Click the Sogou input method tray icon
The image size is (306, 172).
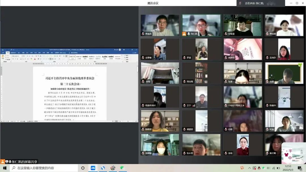(242, 168)
